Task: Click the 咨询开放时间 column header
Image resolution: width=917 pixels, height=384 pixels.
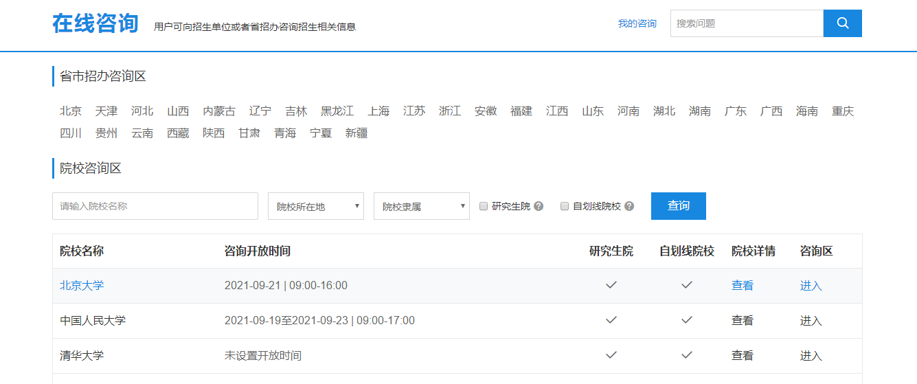Action: tap(258, 251)
